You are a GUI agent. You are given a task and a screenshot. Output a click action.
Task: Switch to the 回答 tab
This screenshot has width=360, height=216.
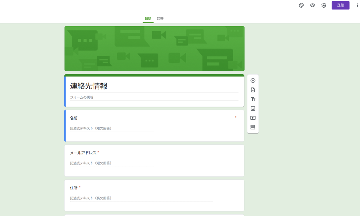point(160,19)
